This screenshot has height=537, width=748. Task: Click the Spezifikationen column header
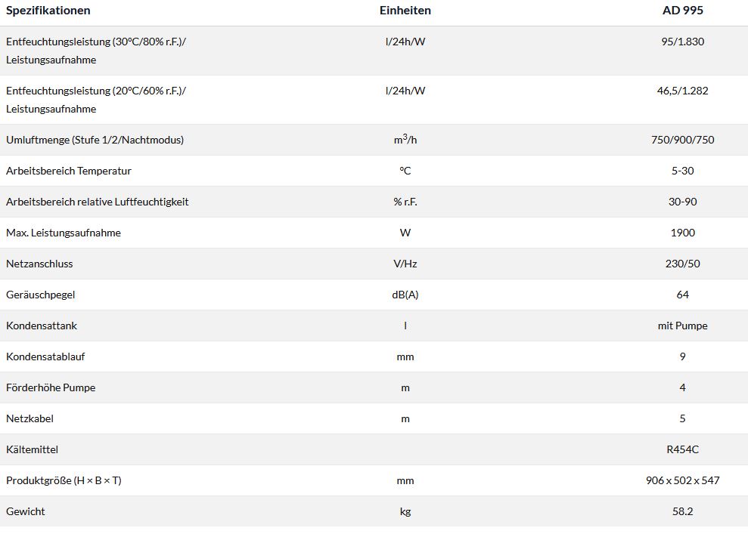(x=48, y=11)
